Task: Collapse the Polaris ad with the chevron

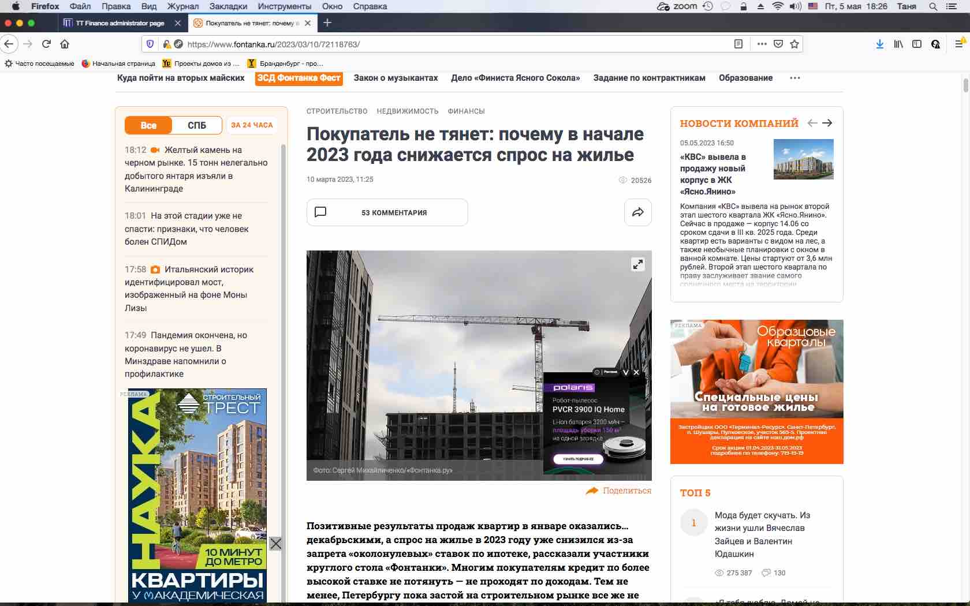Action: coord(625,372)
